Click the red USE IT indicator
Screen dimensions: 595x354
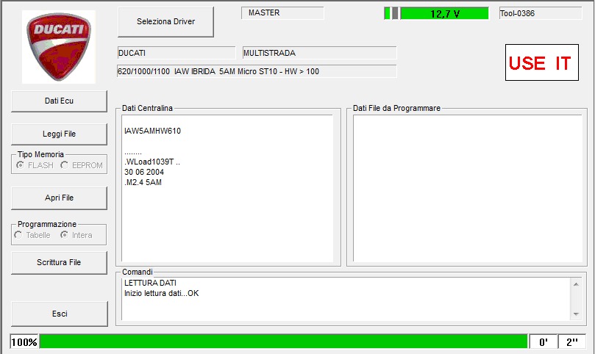pyautogui.click(x=540, y=63)
